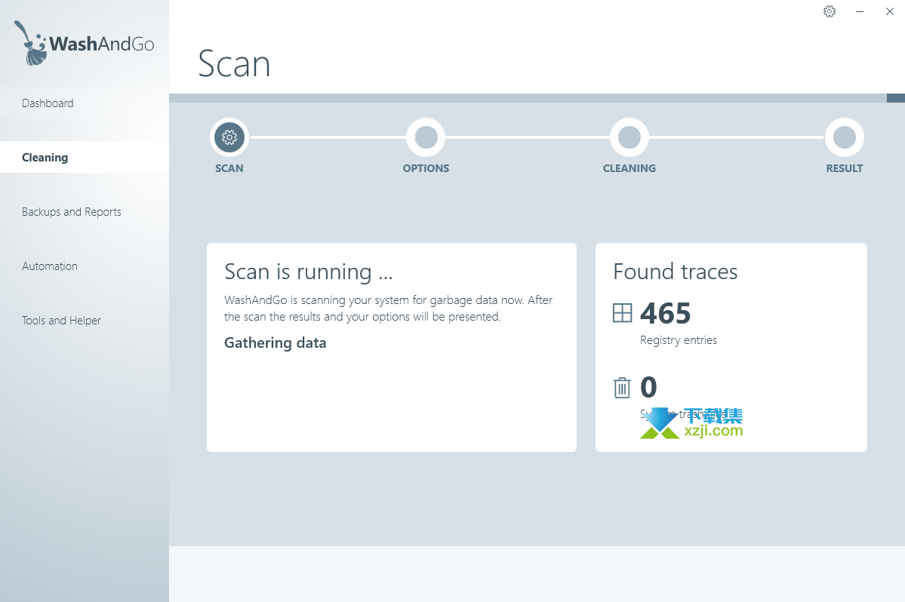Close the WashAndGo window
The height and width of the screenshot is (602, 905).
tap(889, 11)
